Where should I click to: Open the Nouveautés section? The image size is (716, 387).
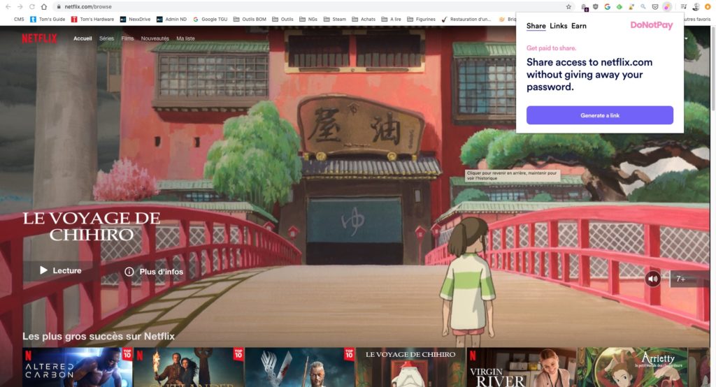click(x=155, y=38)
